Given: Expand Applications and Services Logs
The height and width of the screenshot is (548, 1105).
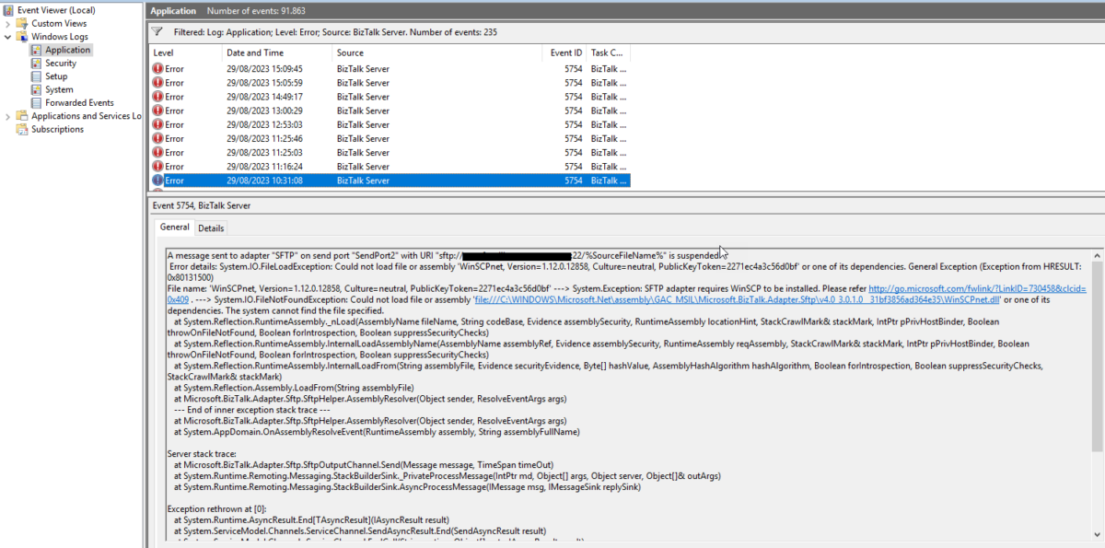Looking at the screenshot, I should click(6, 115).
